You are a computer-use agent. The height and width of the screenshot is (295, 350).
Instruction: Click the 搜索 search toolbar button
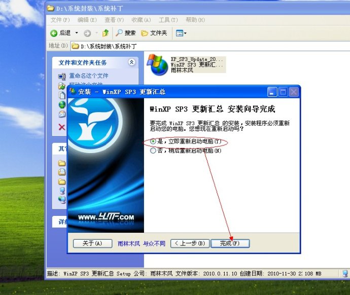pos(126,33)
